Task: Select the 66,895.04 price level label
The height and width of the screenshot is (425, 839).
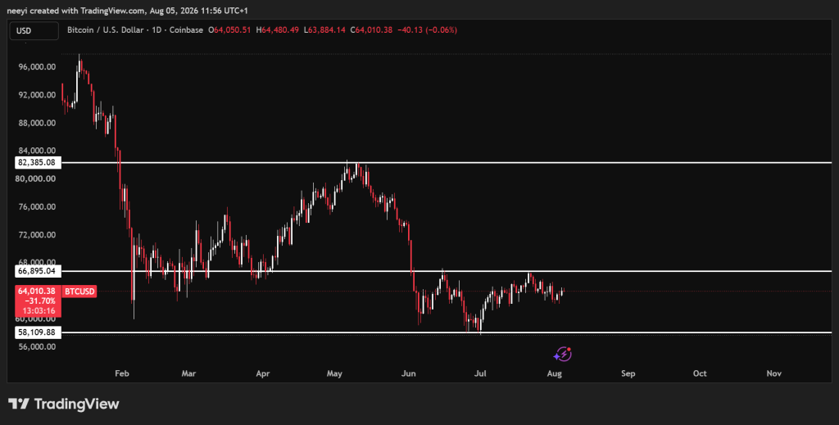Action: pos(36,271)
